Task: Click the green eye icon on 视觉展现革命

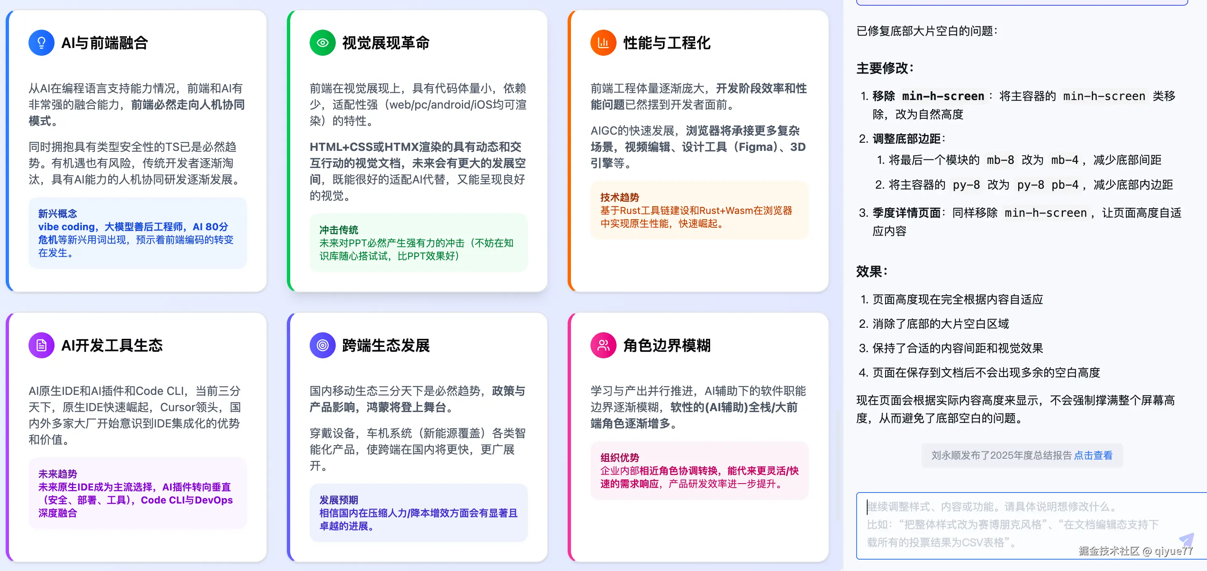Action: (322, 43)
